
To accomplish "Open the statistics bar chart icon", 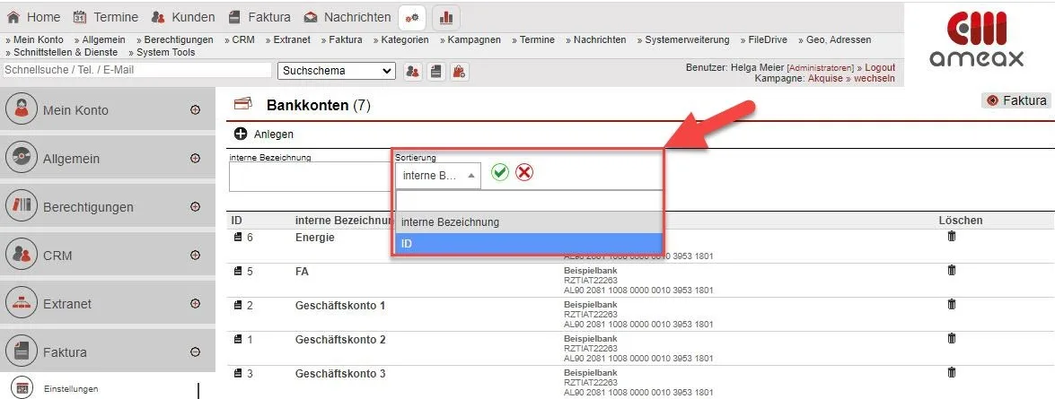I will [446, 17].
